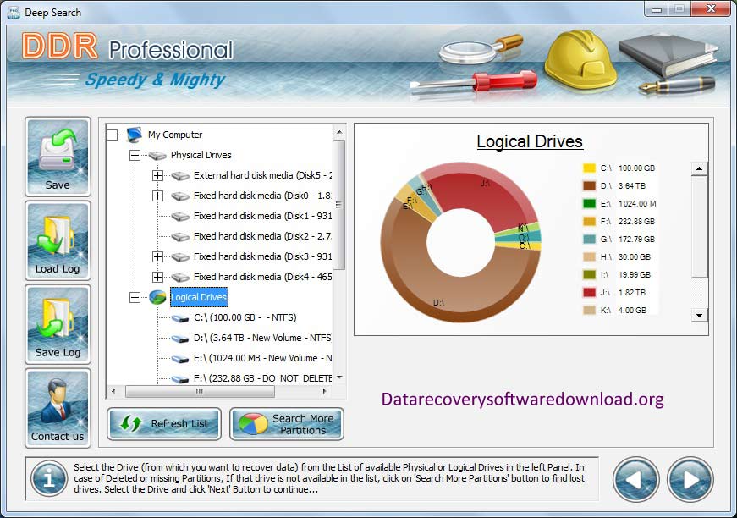
Task: Click the Disk4 hard disk icon
Action: (x=180, y=278)
